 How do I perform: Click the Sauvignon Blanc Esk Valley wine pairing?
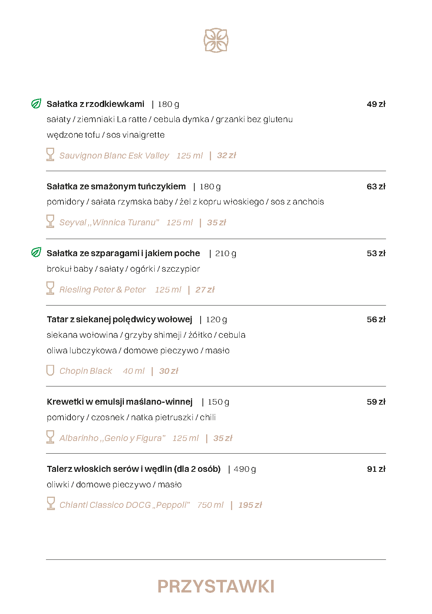pos(114,156)
